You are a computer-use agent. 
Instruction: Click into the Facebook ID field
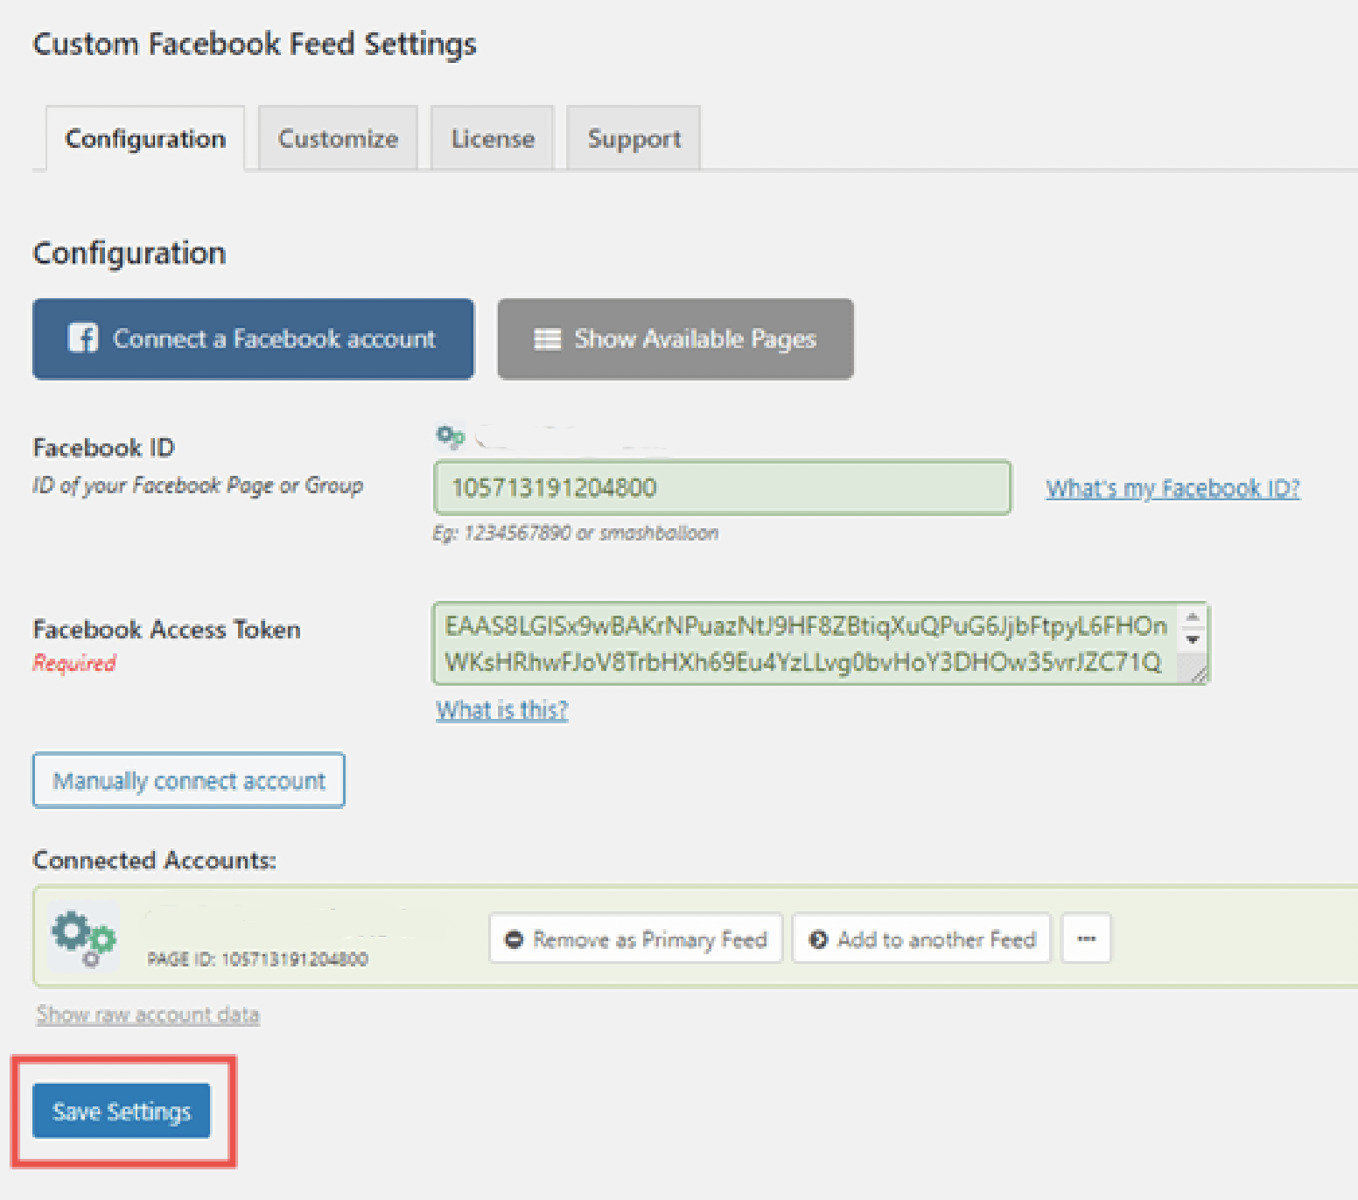click(722, 488)
